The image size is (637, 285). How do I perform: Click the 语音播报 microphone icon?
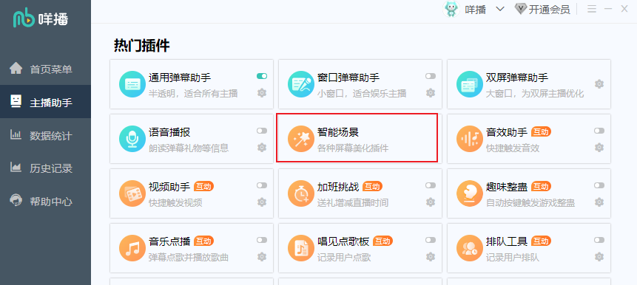click(132, 139)
